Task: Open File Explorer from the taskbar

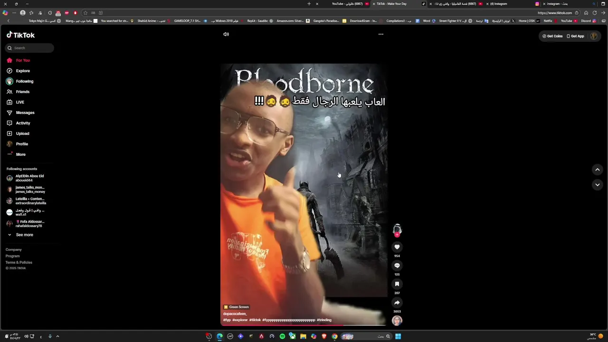Action: (x=303, y=336)
